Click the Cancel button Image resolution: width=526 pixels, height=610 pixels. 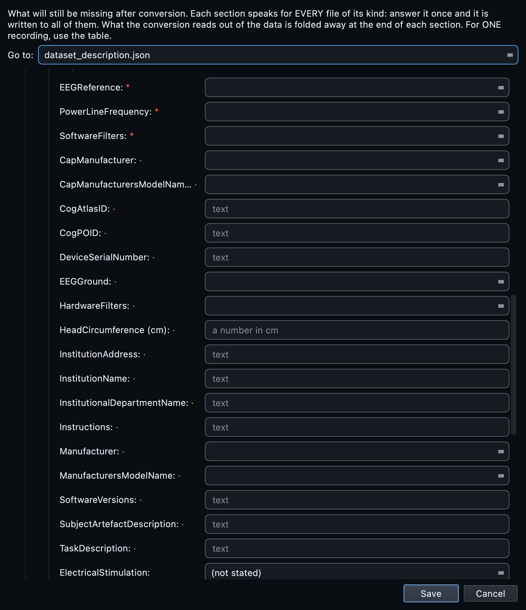[490, 593]
